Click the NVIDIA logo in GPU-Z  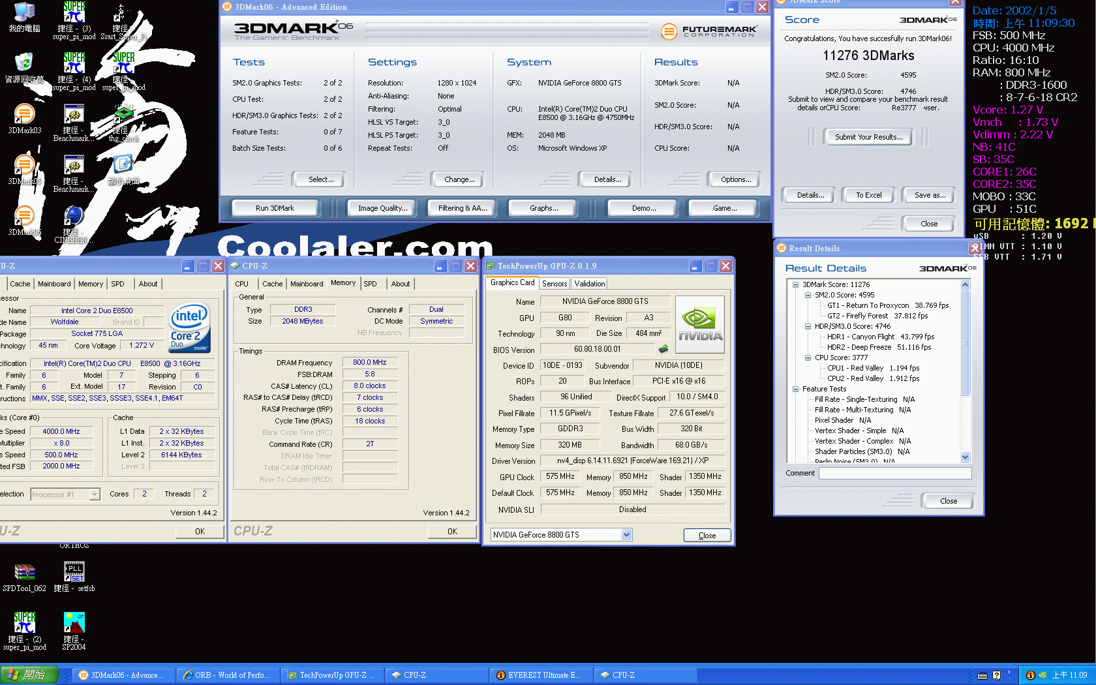pos(699,325)
